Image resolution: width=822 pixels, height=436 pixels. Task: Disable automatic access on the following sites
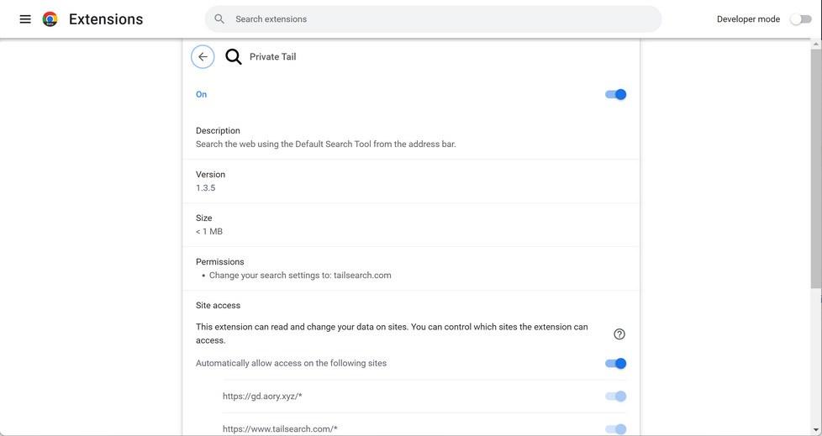615,363
